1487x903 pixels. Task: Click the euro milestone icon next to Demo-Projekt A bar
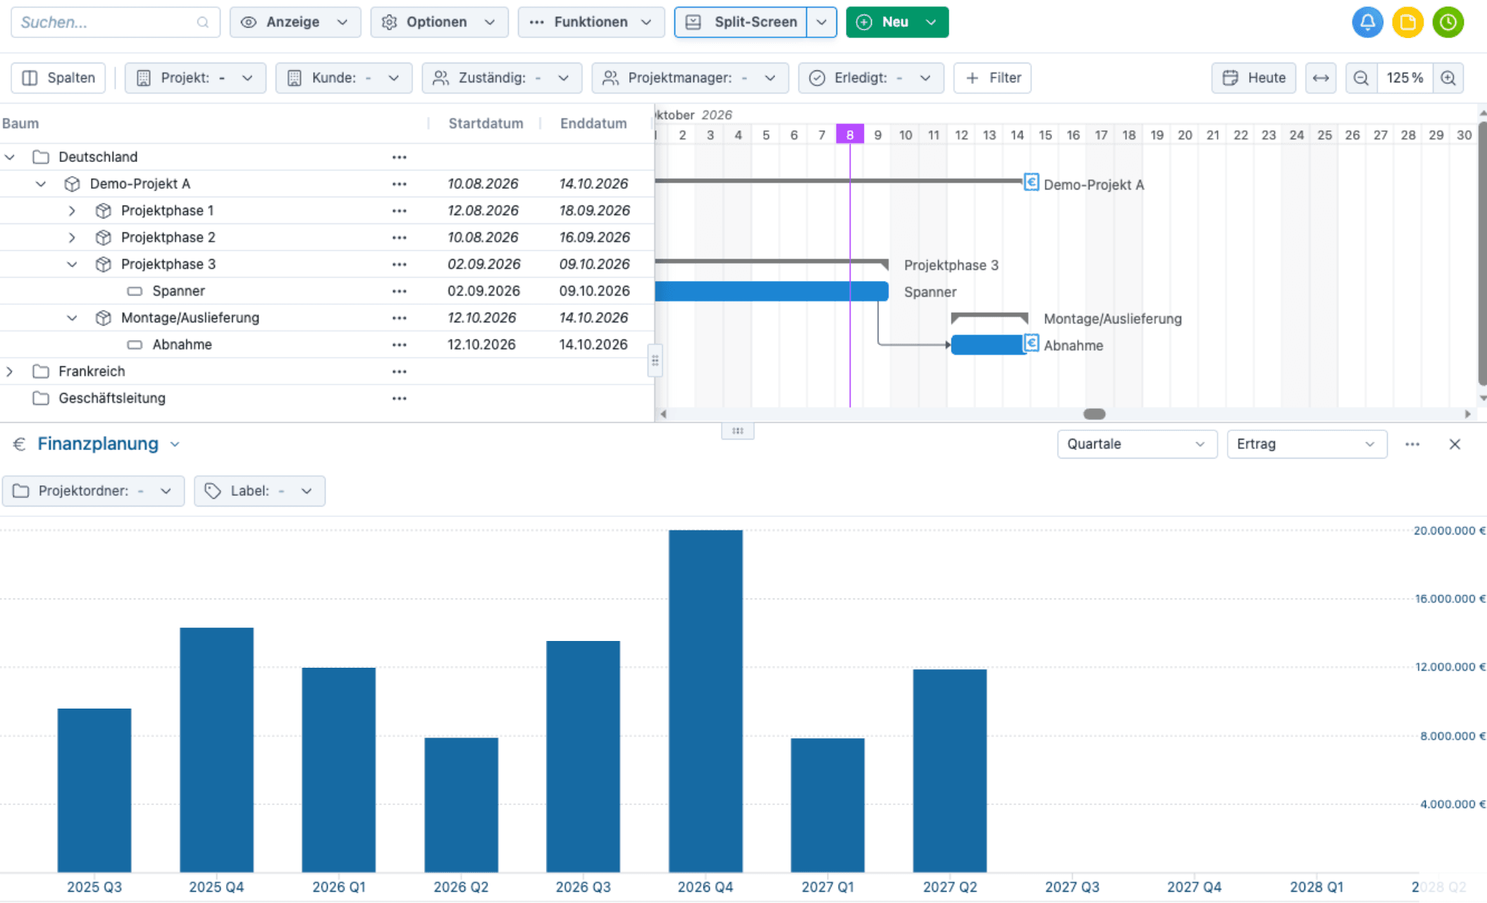coord(1031,182)
